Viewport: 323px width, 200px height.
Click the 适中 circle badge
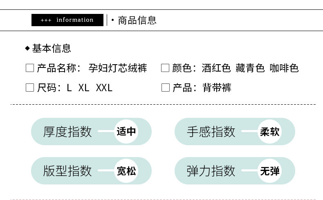(x=126, y=132)
